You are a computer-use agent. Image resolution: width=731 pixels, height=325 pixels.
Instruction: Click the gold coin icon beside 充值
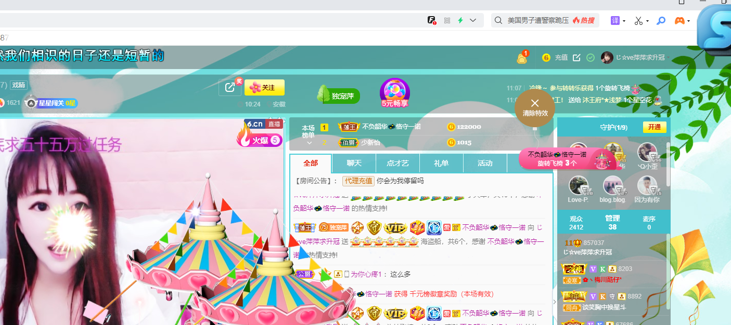tap(546, 58)
